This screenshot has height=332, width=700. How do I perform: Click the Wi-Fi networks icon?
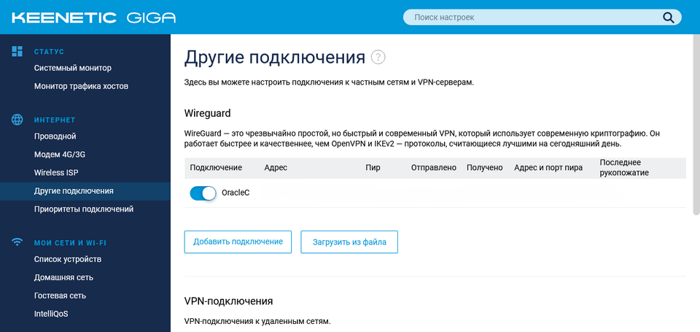tap(17, 243)
